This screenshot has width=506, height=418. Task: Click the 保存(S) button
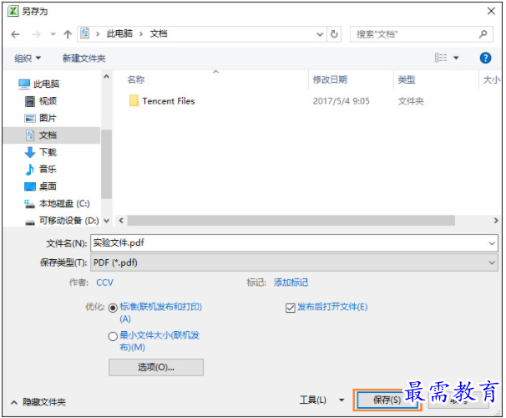387,400
